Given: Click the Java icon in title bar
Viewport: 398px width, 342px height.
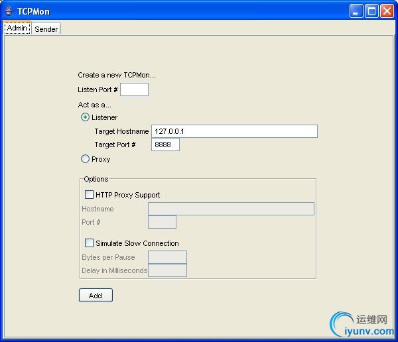Looking at the screenshot, I should coord(9,11).
